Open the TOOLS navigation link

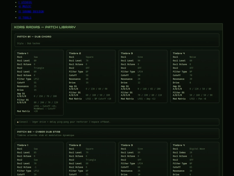(x=25, y=18)
